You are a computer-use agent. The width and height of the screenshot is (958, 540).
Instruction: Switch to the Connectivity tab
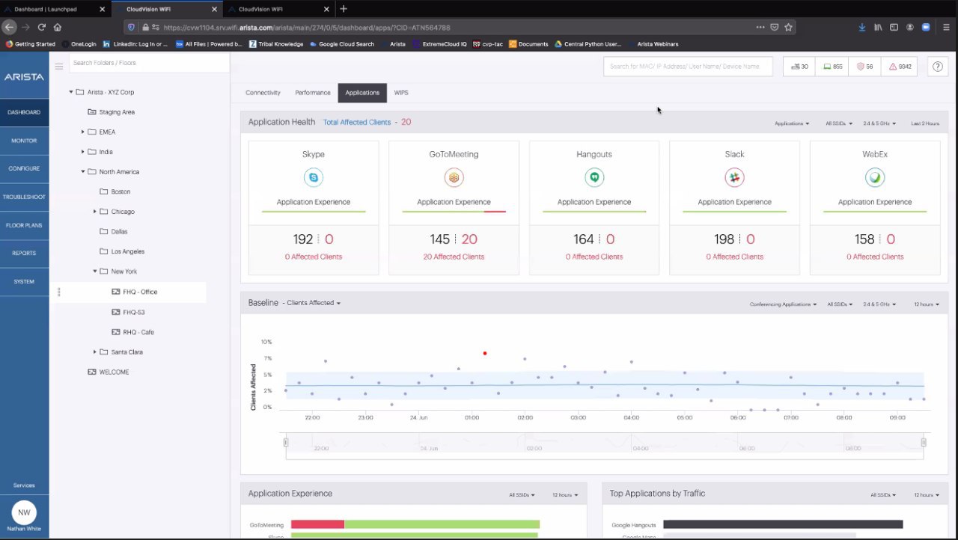(263, 93)
